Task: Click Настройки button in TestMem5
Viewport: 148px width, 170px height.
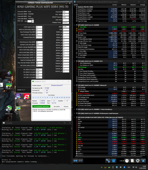Action: point(57,107)
